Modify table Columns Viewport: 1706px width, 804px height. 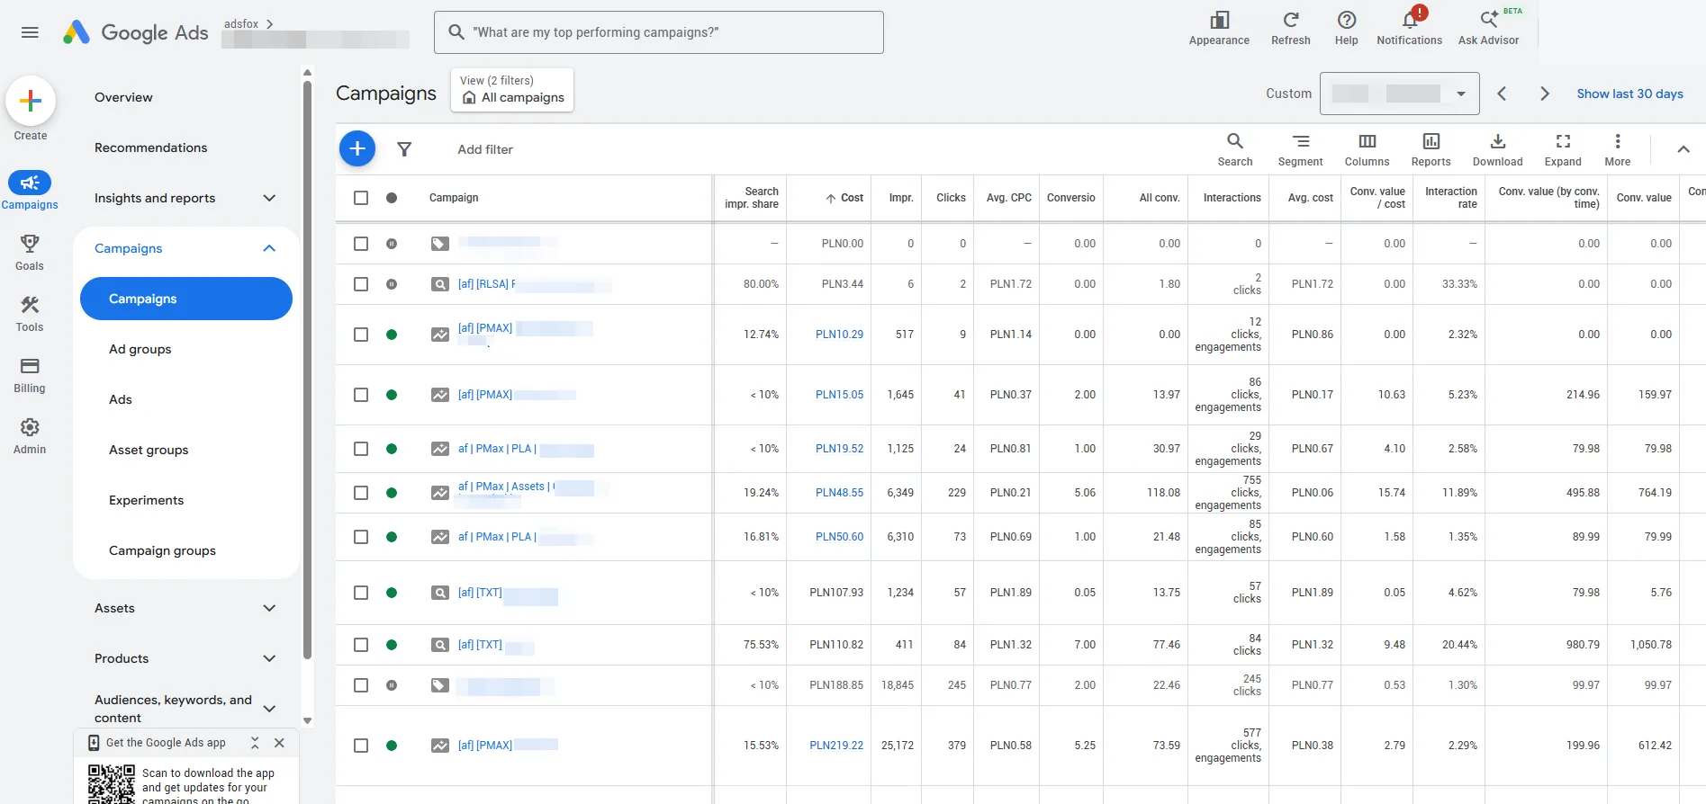pyautogui.click(x=1367, y=149)
